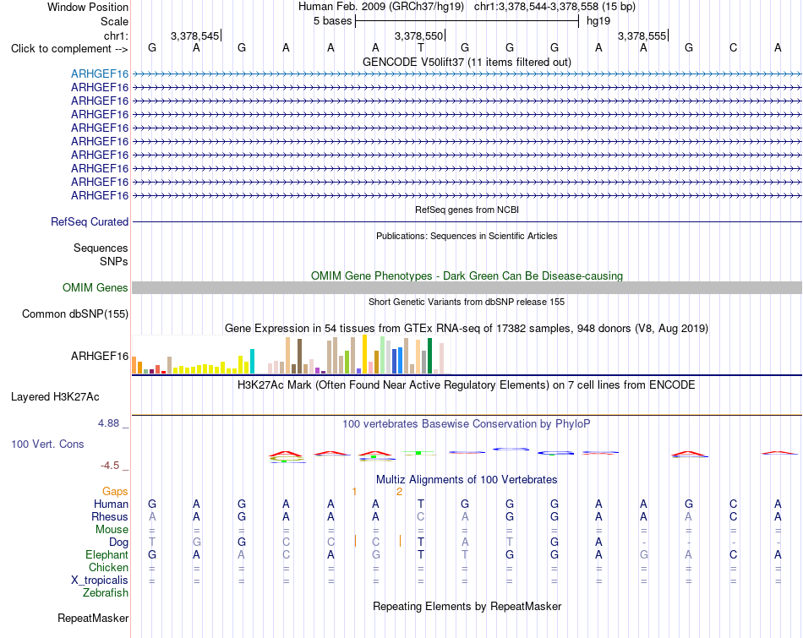Select the Mouse alignment row label
This screenshot has width=803, height=638.
(x=112, y=530)
